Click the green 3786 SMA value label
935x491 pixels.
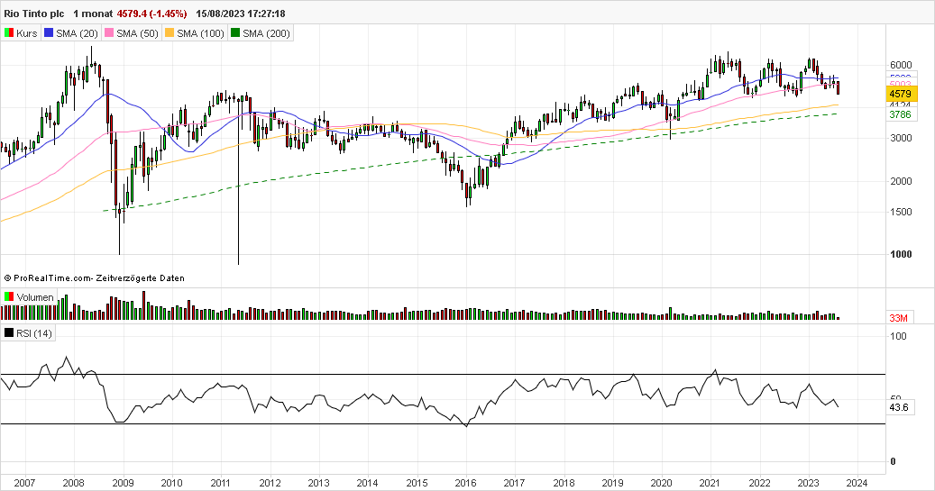903,115
